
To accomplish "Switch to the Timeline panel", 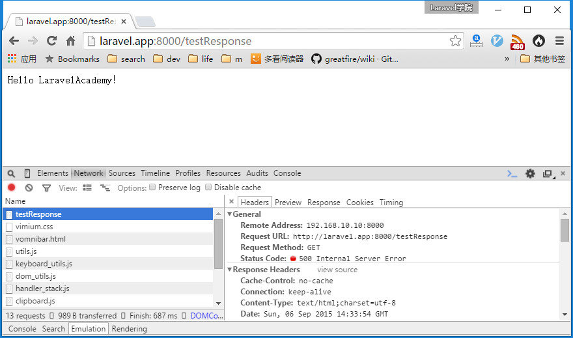I will (156, 173).
